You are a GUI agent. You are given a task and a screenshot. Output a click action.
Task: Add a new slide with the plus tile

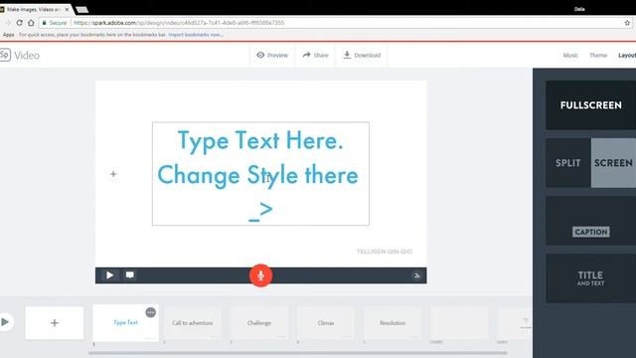[x=55, y=322]
